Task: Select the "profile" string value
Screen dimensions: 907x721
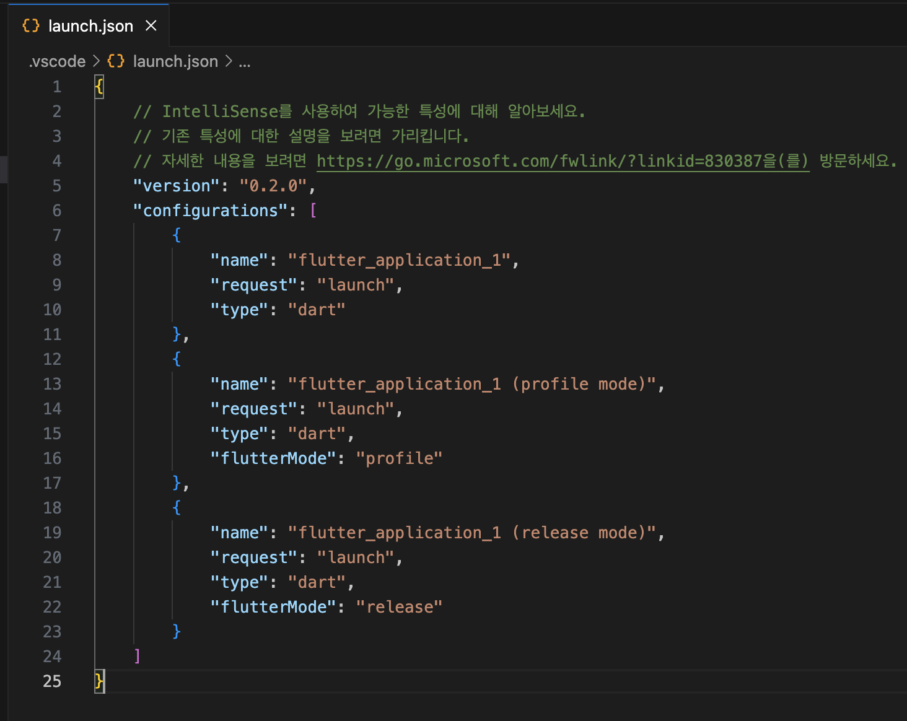Action: 400,458
